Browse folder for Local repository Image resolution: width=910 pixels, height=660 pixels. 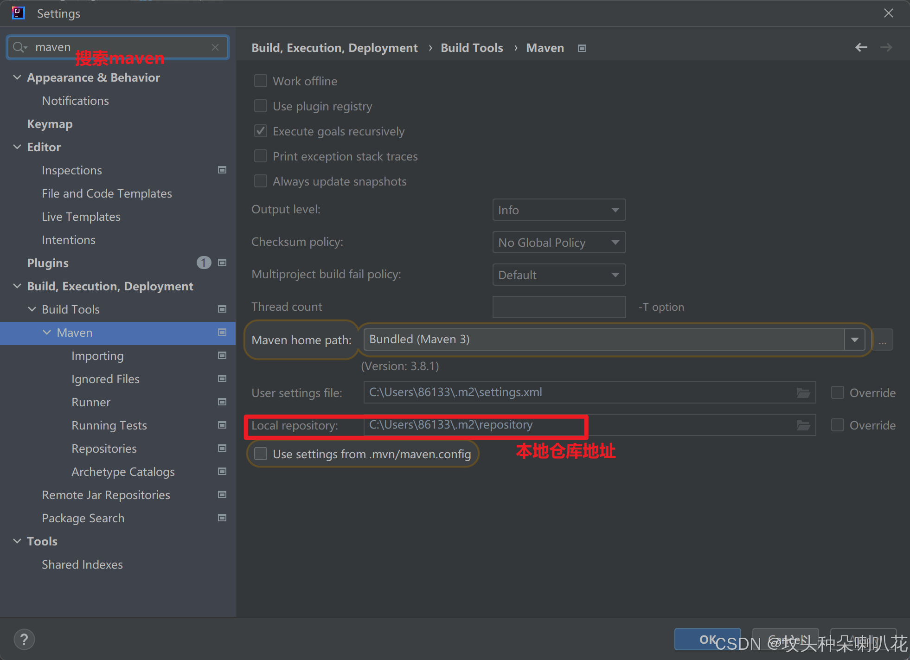803,425
